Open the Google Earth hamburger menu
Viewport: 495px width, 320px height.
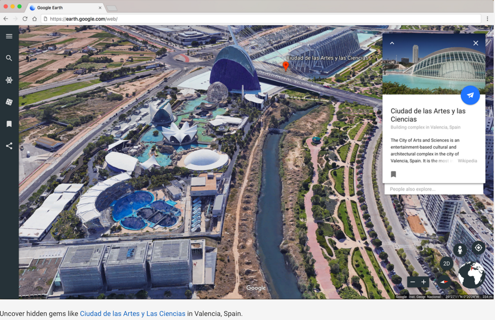9,36
